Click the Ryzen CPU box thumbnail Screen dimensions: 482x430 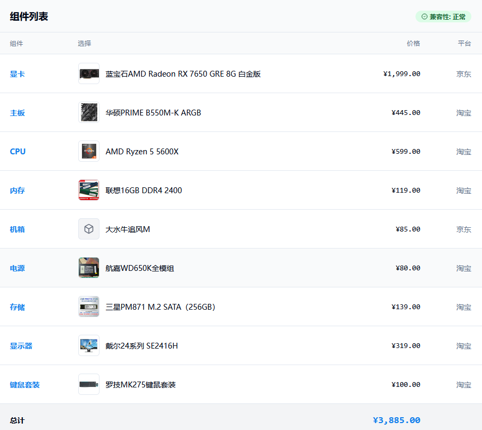(x=89, y=151)
